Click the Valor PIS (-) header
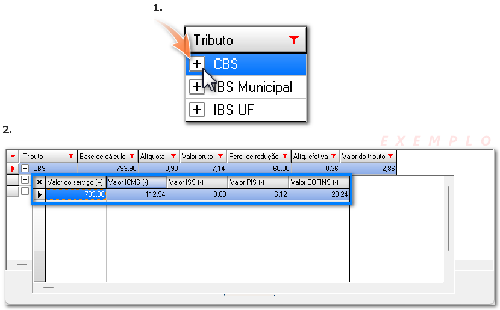The image size is (500, 310). [x=258, y=182]
